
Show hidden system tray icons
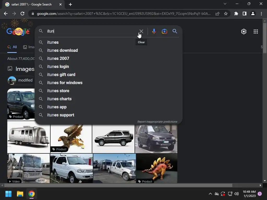coord(210,194)
